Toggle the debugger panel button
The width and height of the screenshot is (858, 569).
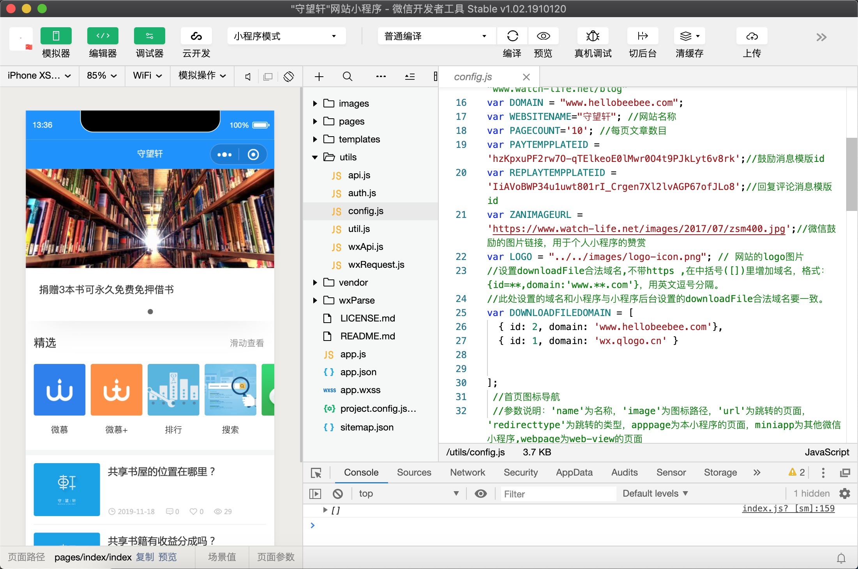pyautogui.click(x=149, y=36)
